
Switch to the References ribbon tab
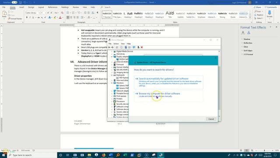point(52,7)
